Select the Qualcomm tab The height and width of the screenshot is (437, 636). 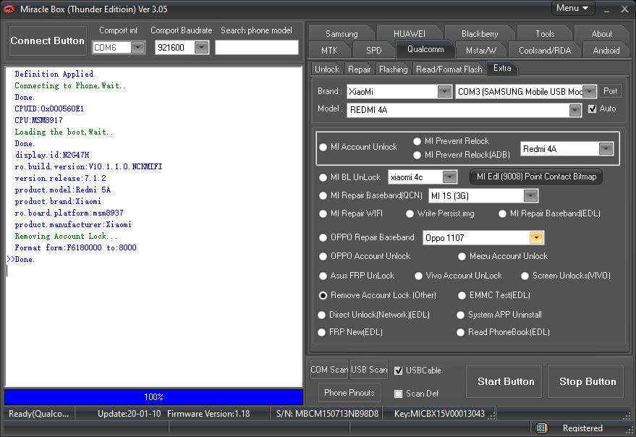pos(425,49)
